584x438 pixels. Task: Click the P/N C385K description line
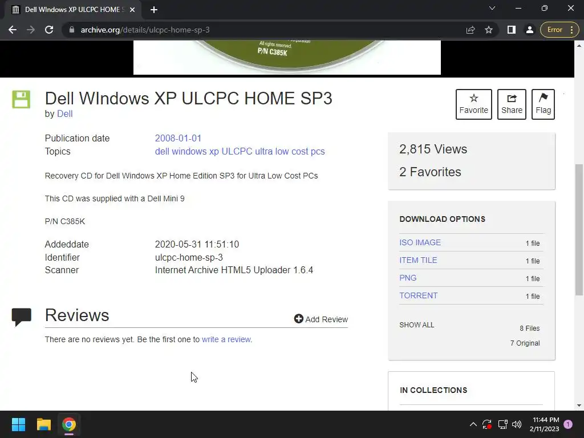pos(65,222)
